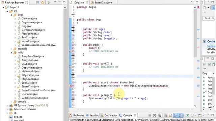Select VairablesIntDouble.java file
This screenshot has height=121, width=216.
(34, 98)
